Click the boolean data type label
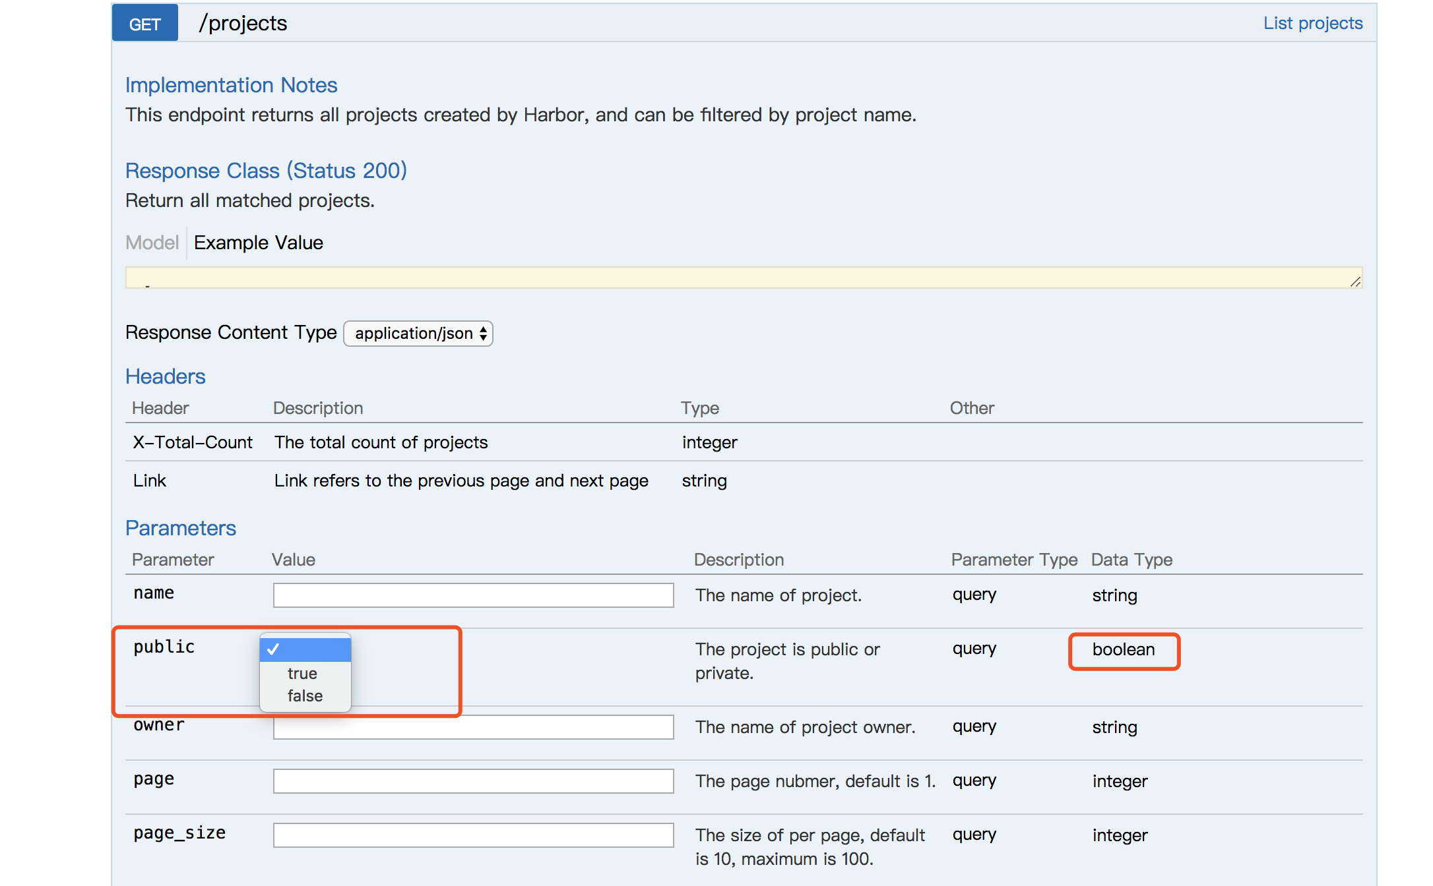The width and height of the screenshot is (1433, 886). click(x=1123, y=650)
